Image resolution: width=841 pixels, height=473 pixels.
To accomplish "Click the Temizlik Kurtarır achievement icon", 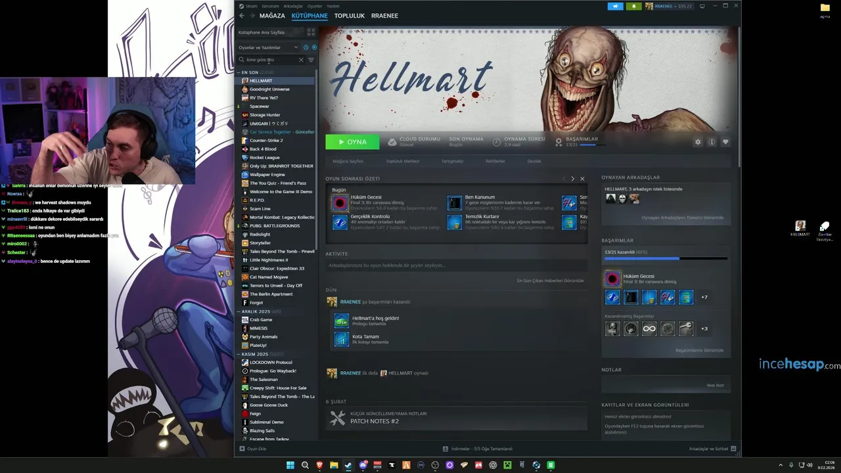I will pyautogui.click(x=455, y=223).
